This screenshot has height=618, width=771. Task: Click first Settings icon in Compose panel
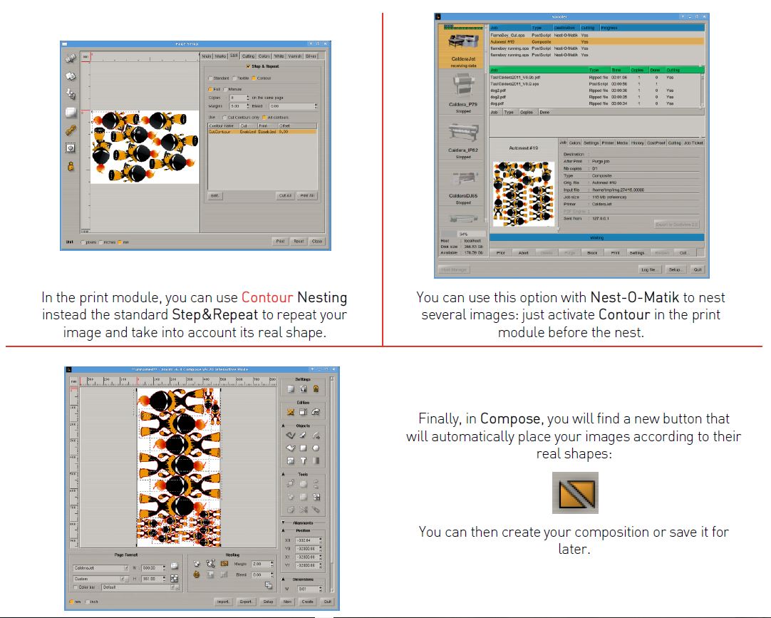click(x=291, y=388)
